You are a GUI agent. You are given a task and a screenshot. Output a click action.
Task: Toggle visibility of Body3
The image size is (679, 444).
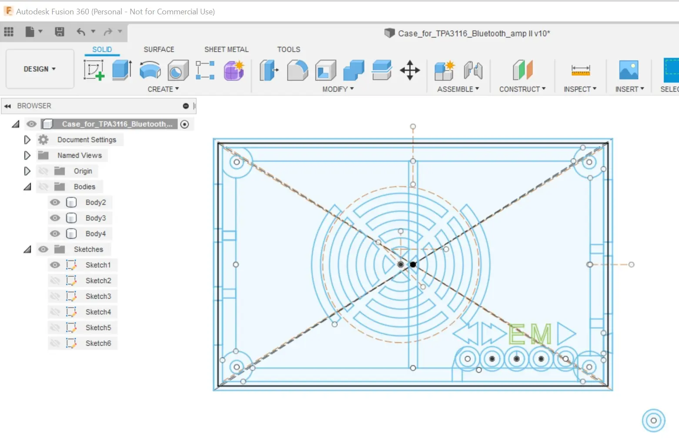[55, 218]
